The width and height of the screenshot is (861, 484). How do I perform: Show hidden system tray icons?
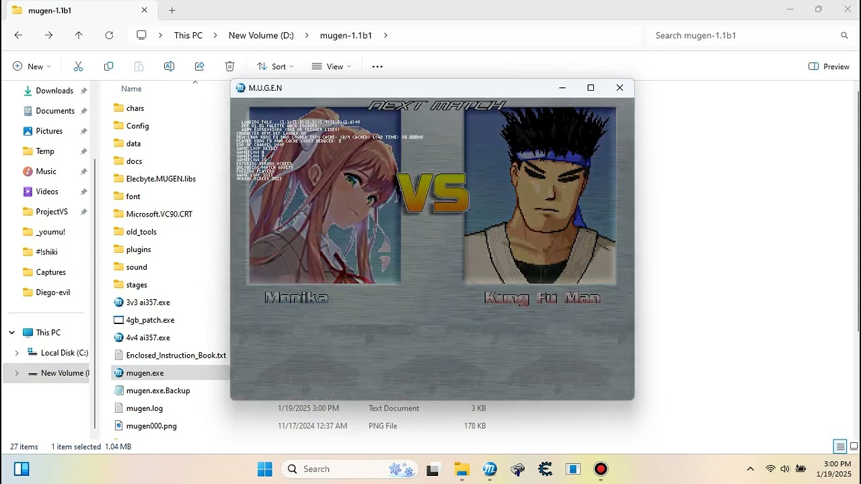751,469
